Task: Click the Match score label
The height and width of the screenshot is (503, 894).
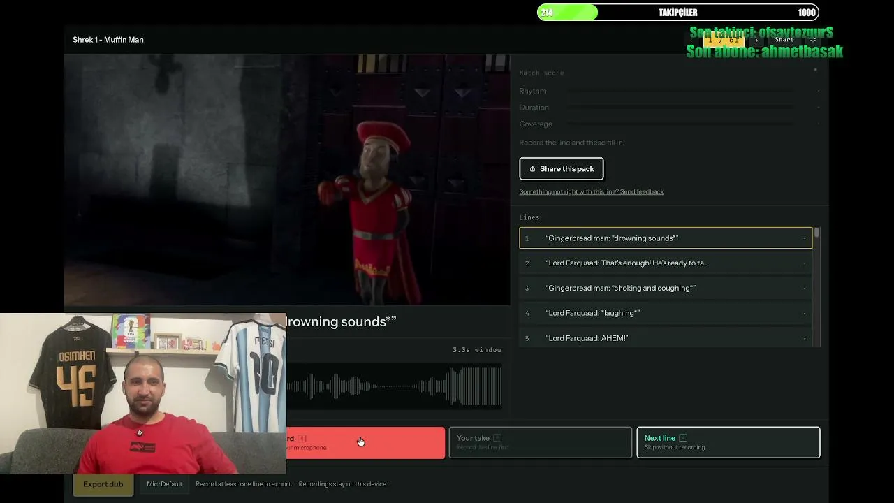Action: click(x=541, y=73)
